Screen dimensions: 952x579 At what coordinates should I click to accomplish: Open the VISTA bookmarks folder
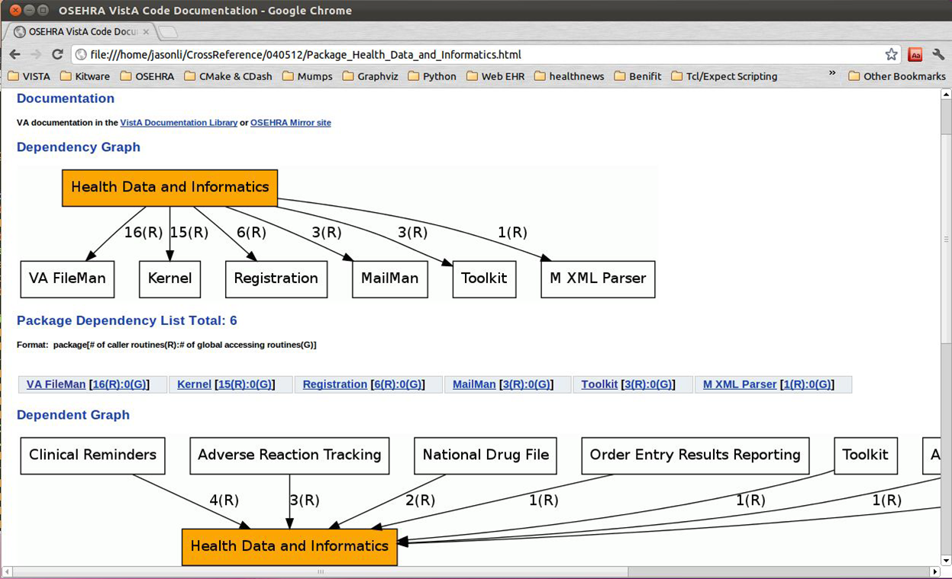pyautogui.click(x=29, y=76)
